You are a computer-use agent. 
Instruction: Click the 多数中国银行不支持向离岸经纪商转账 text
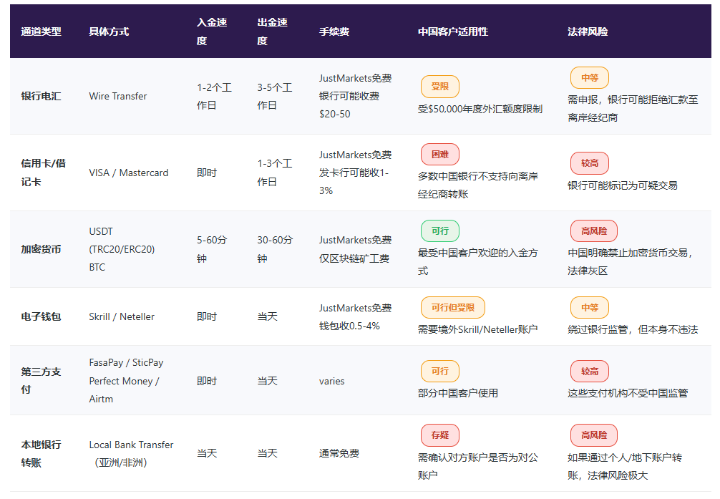click(x=477, y=185)
